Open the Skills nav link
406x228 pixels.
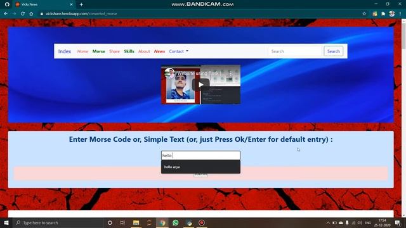click(x=129, y=51)
